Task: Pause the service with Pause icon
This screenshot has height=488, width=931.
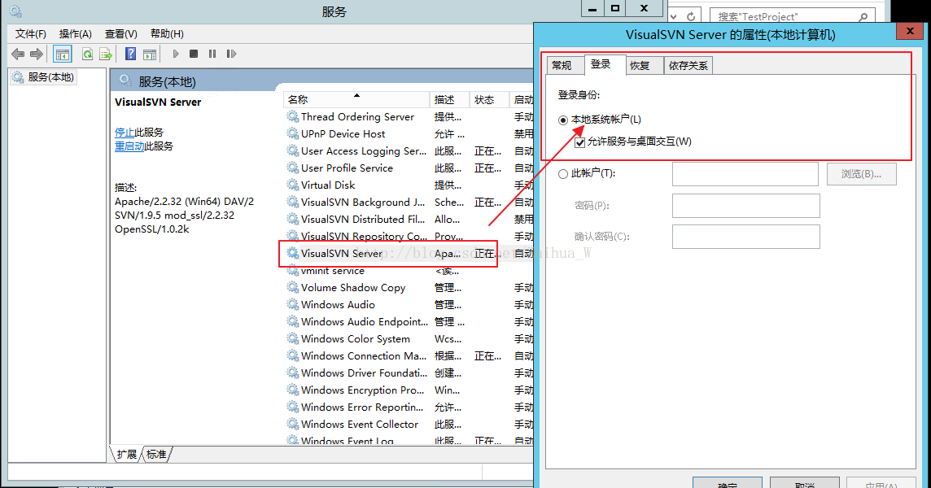Action: [212, 54]
